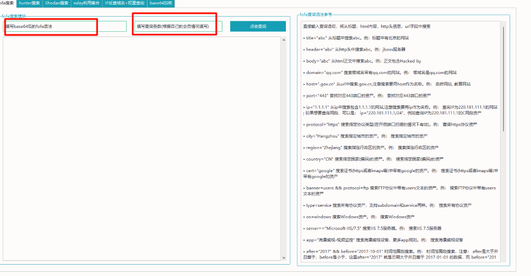Screen dimensions: 531x276
Task: Switch to nday利用集合 tab
Action: click(87, 3)
